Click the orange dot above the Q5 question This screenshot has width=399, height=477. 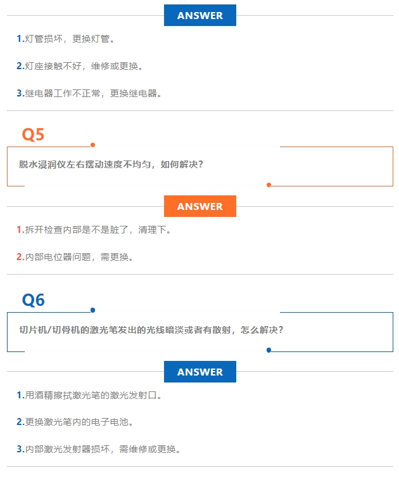[x=93, y=145]
